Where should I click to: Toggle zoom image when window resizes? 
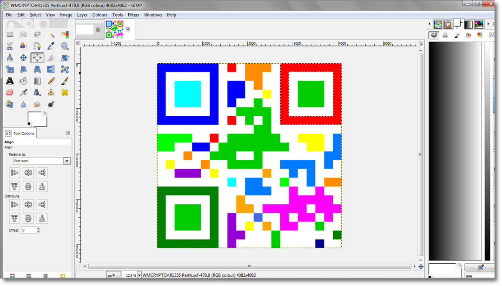pyautogui.click(x=421, y=44)
